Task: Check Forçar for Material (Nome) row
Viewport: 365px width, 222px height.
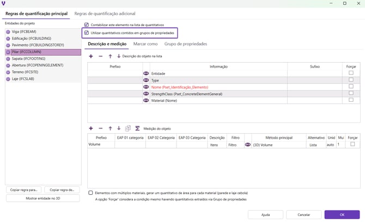Action: tap(351, 100)
